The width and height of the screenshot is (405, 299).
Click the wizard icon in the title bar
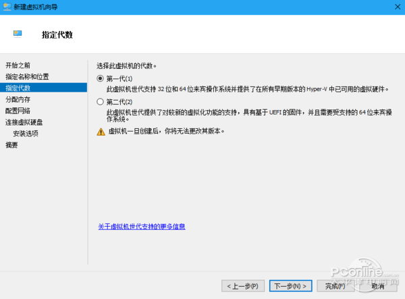7,6
